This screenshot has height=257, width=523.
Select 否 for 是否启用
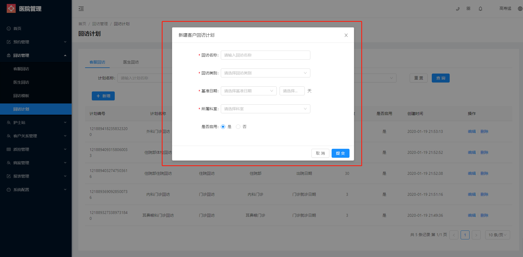pos(238,127)
